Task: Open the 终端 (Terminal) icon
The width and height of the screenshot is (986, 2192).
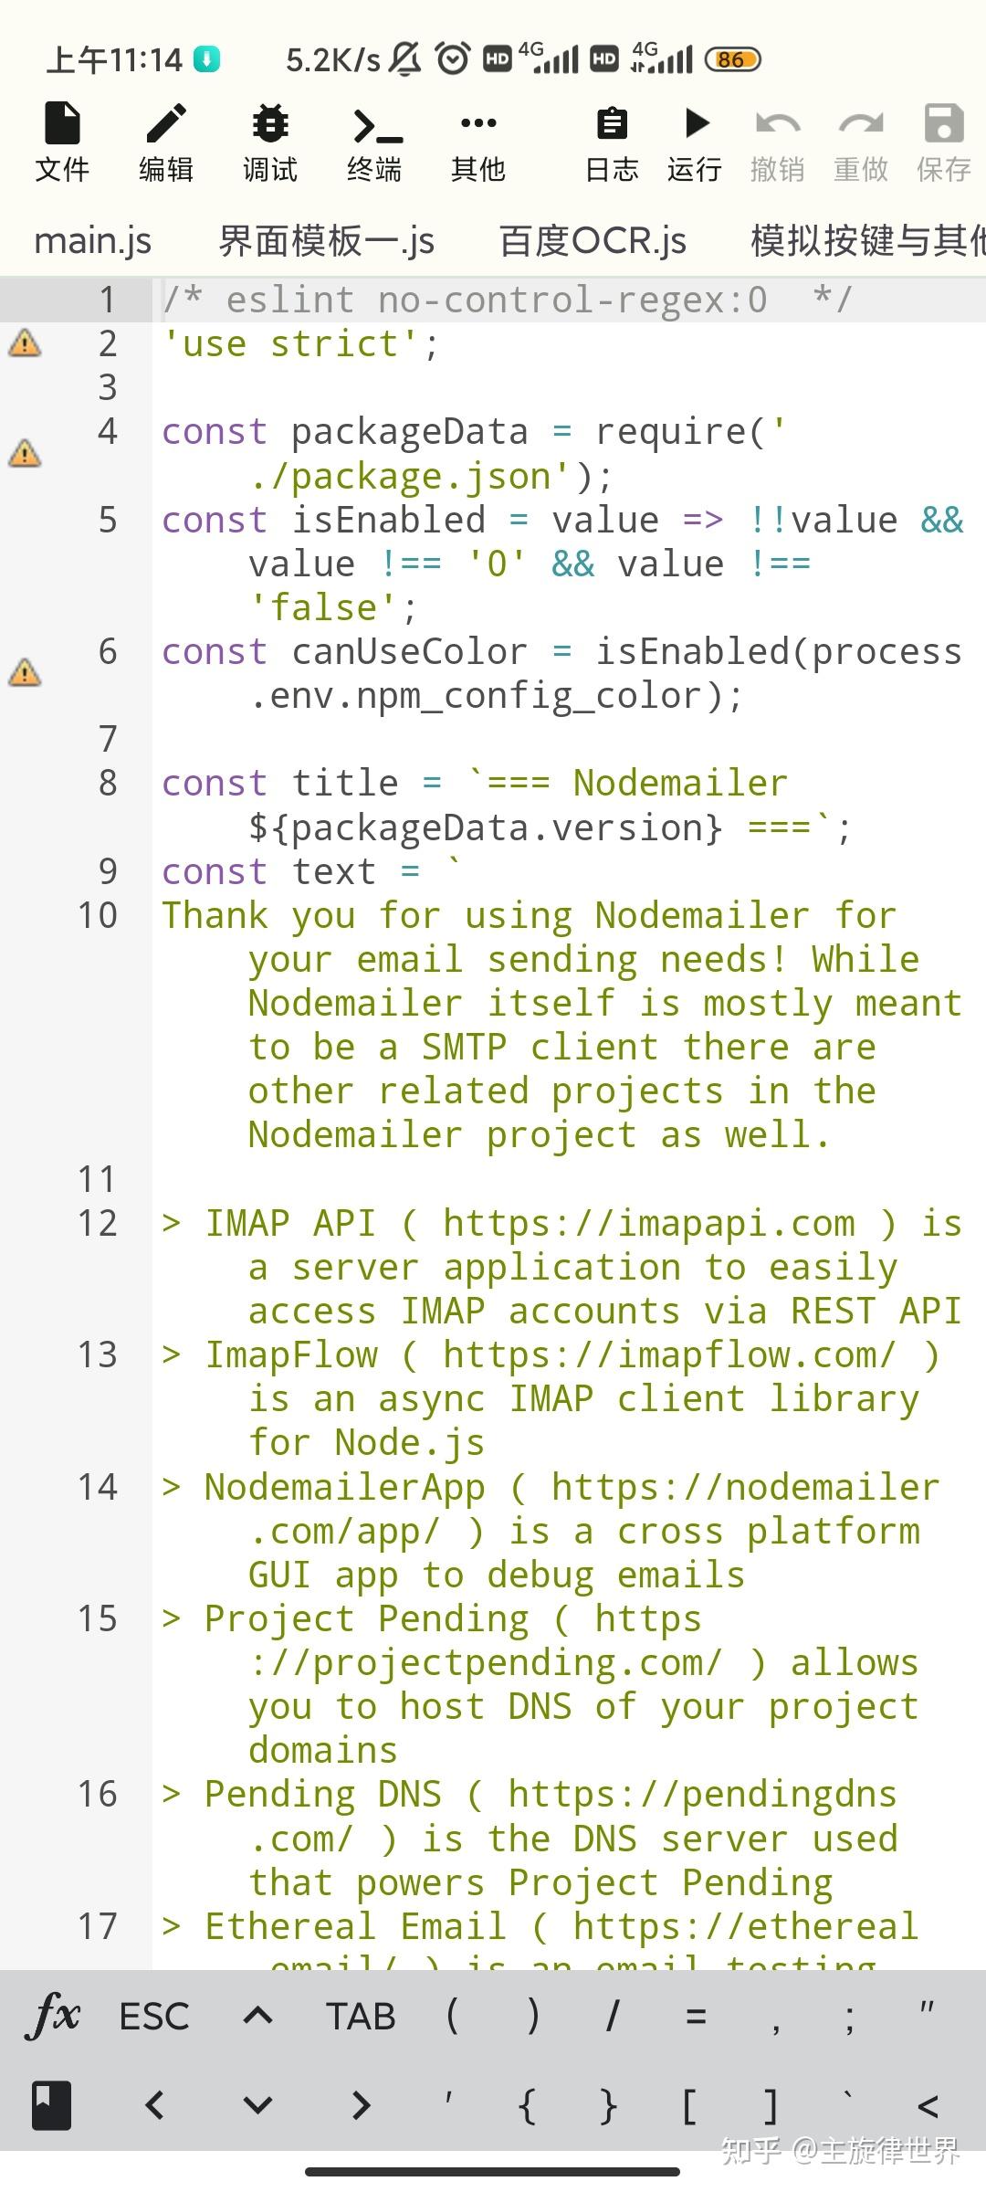Action: pyautogui.click(x=374, y=142)
